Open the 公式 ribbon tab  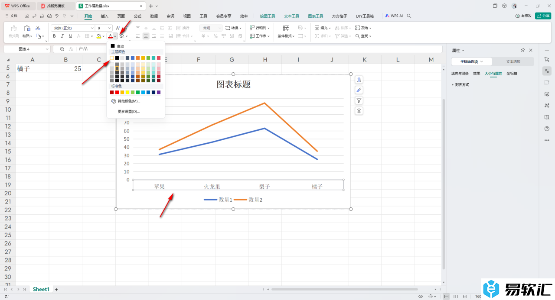pyautogui.click(x=137, y=16)
